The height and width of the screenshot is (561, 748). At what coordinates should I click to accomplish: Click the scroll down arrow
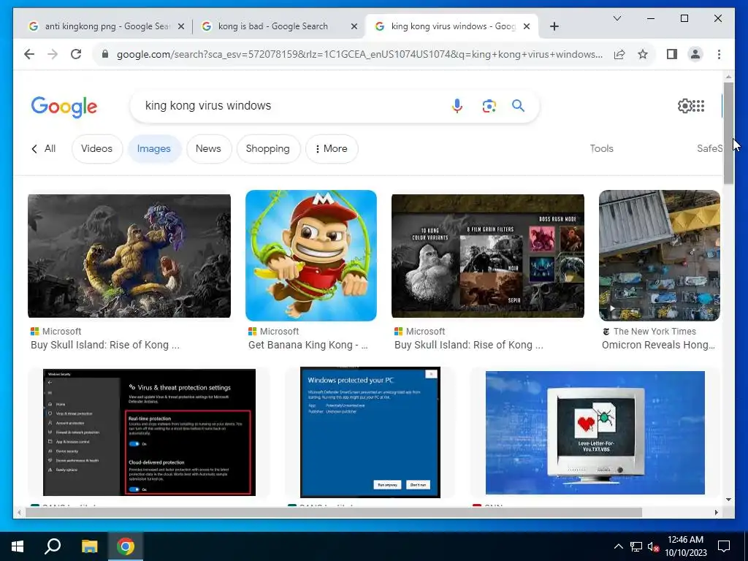728,500
